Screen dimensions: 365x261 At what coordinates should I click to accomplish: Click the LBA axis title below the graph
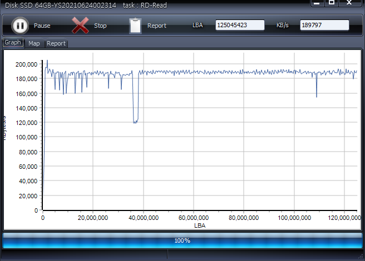pyautogui.click(x=200, y=225)
